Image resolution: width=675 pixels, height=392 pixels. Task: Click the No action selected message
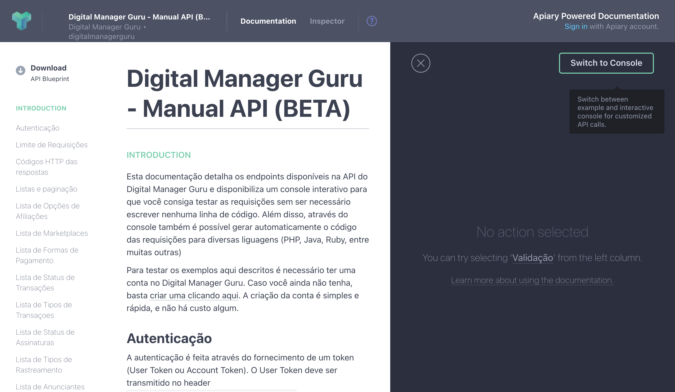click(x=532, y=232)
